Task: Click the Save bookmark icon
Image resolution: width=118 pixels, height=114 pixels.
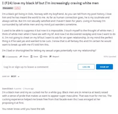Action: pos(31,57)
